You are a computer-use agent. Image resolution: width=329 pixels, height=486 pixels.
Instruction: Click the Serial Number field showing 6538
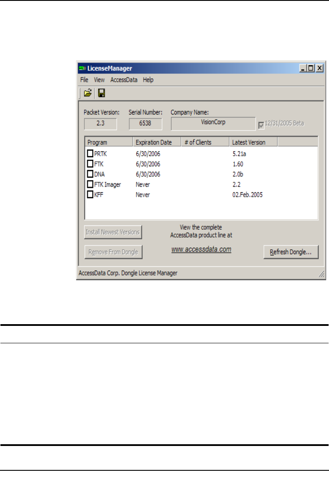point(145,124)
